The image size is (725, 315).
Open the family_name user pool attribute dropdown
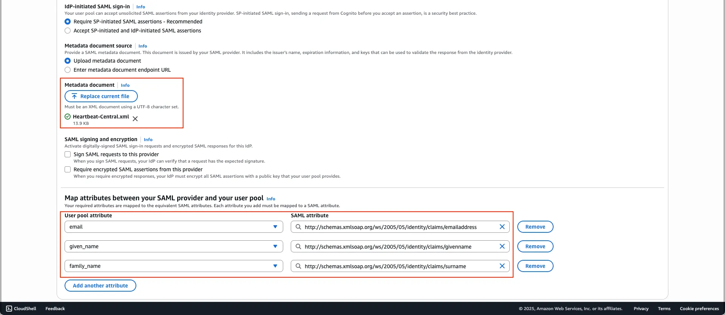174,266
